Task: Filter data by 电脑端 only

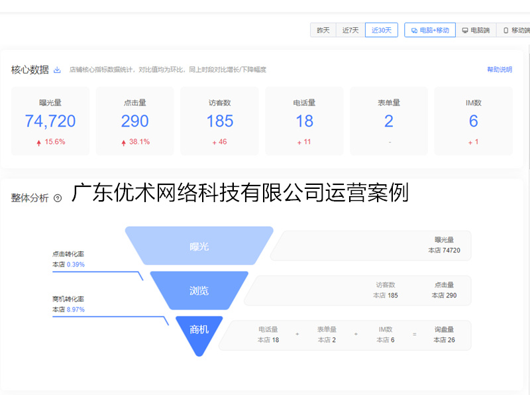Action: (476, 30)
